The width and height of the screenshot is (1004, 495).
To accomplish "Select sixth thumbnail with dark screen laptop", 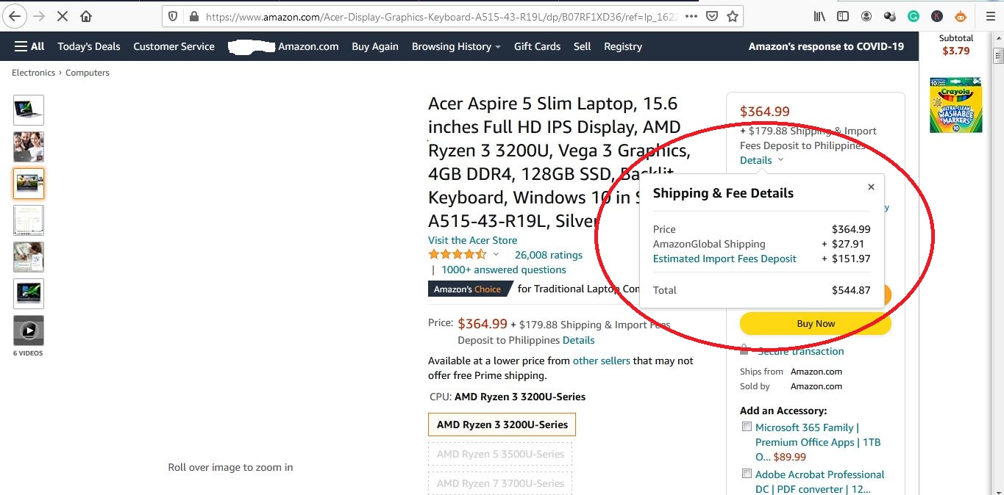I will click(x=29, y=294).
